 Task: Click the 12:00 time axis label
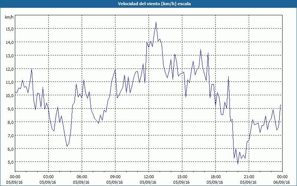click(x=149, y=177)
